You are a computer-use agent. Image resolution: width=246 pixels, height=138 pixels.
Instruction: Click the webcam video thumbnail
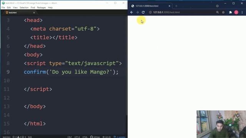point(221,124)
